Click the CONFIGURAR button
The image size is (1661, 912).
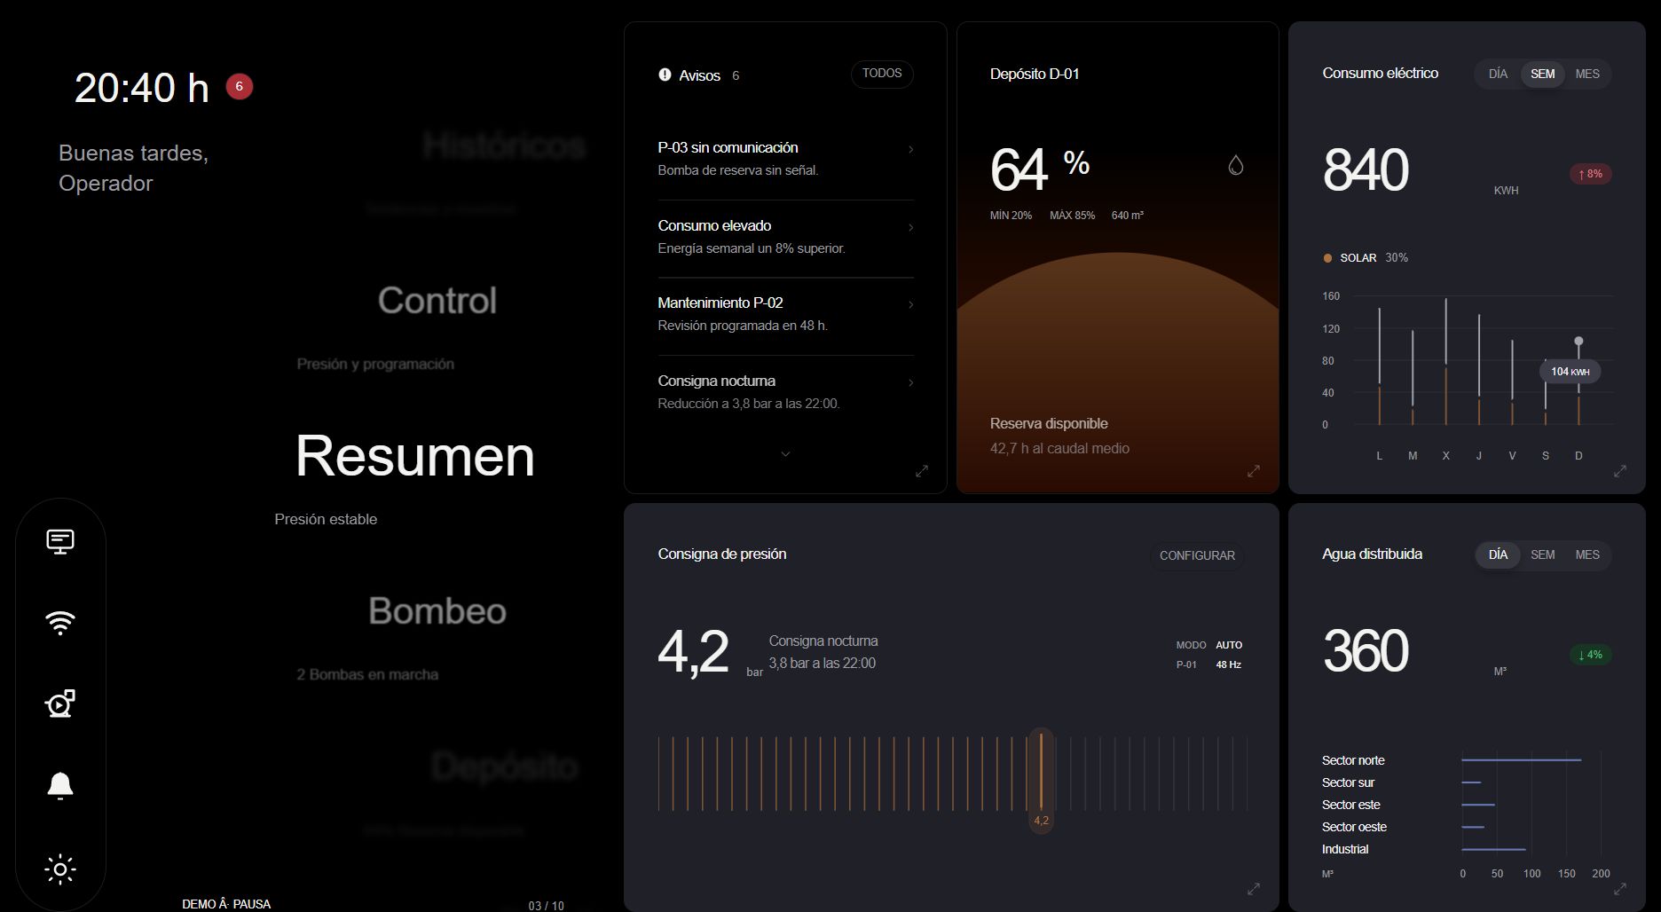[x=1197, y=555]
